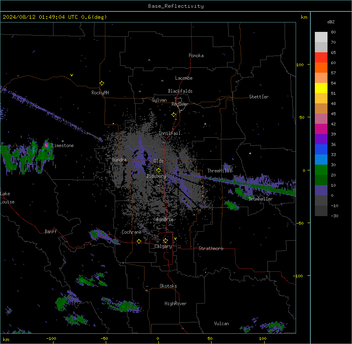This screenshot has height=344, width=352.
Task: Click the 50 tick on the vertical axis
Action: pyautogui.click(x=302, y=117)
